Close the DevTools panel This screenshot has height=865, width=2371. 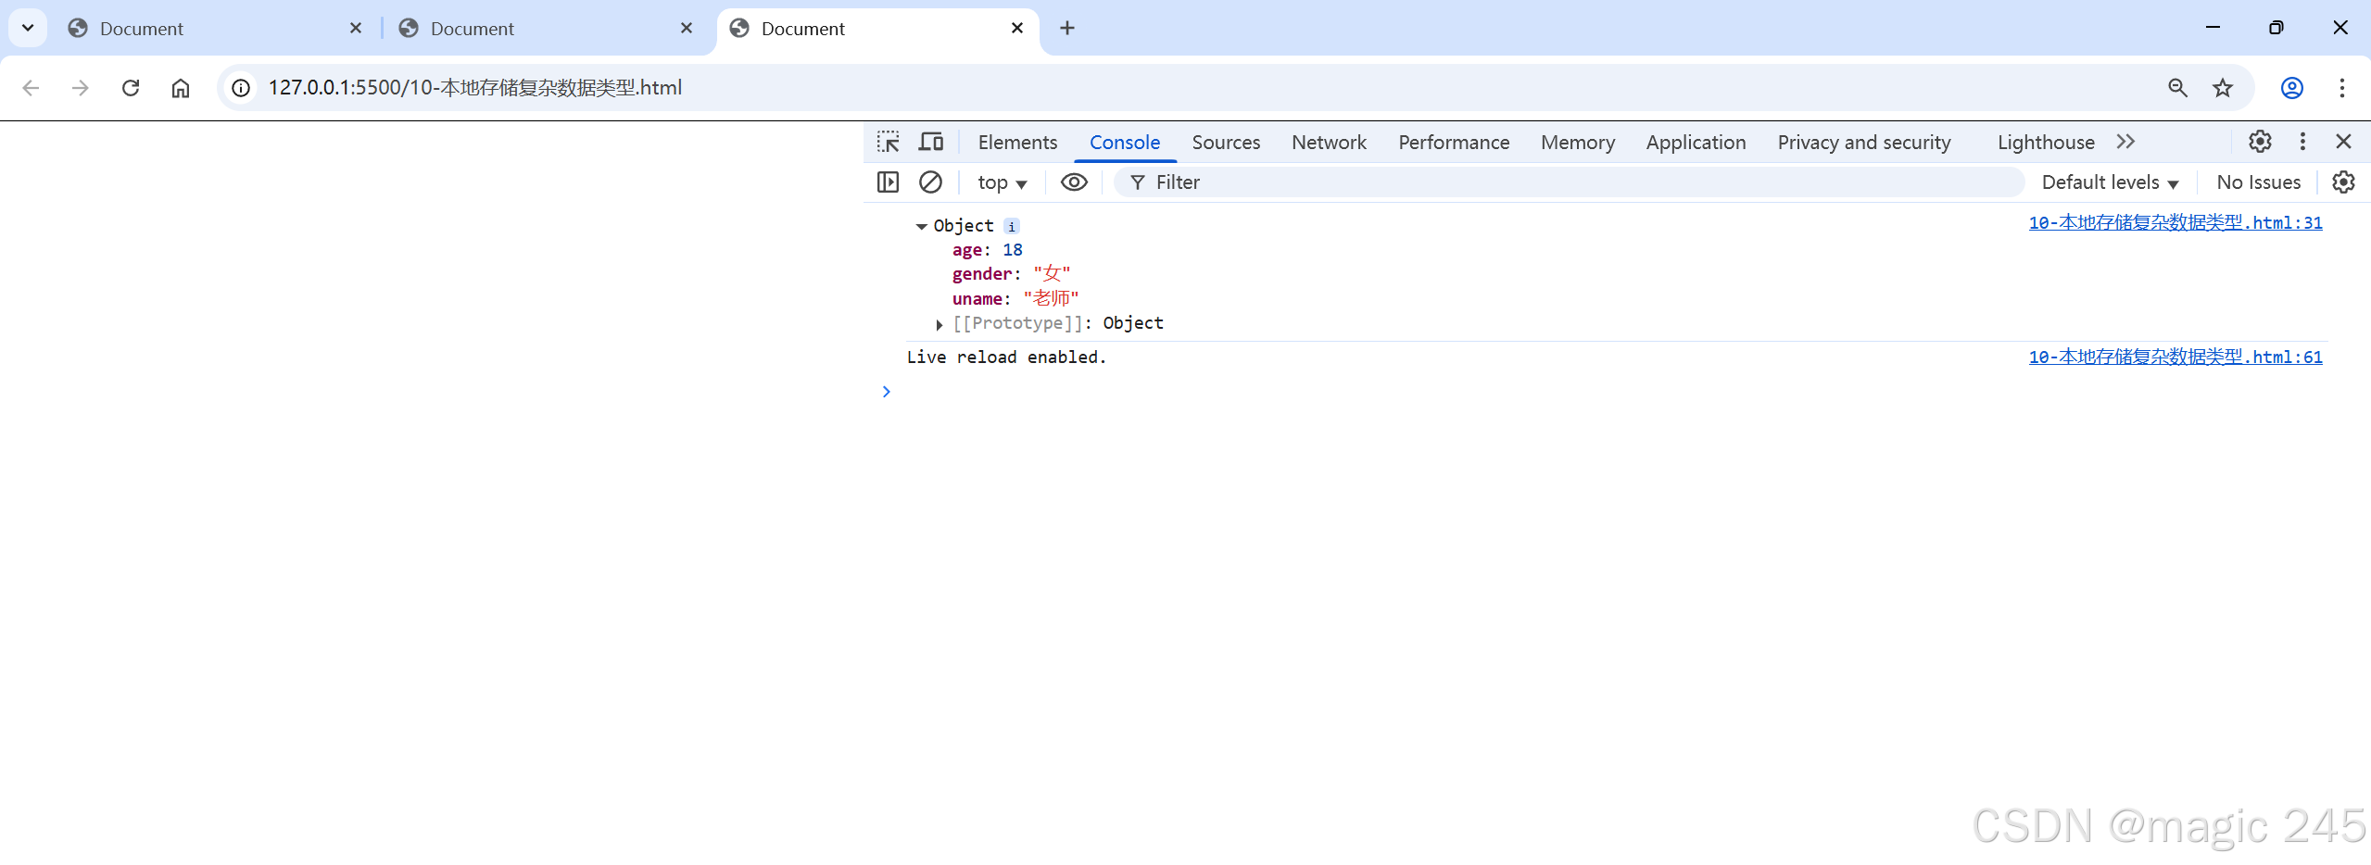point(2343,142)
